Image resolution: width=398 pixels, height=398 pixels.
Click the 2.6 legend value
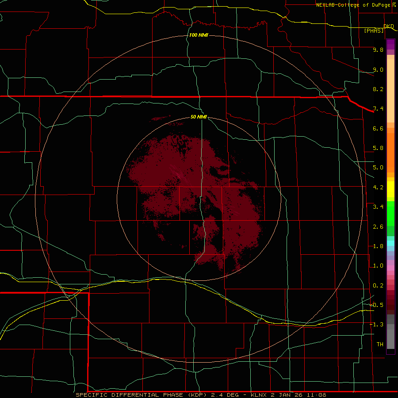pos(378,227)
